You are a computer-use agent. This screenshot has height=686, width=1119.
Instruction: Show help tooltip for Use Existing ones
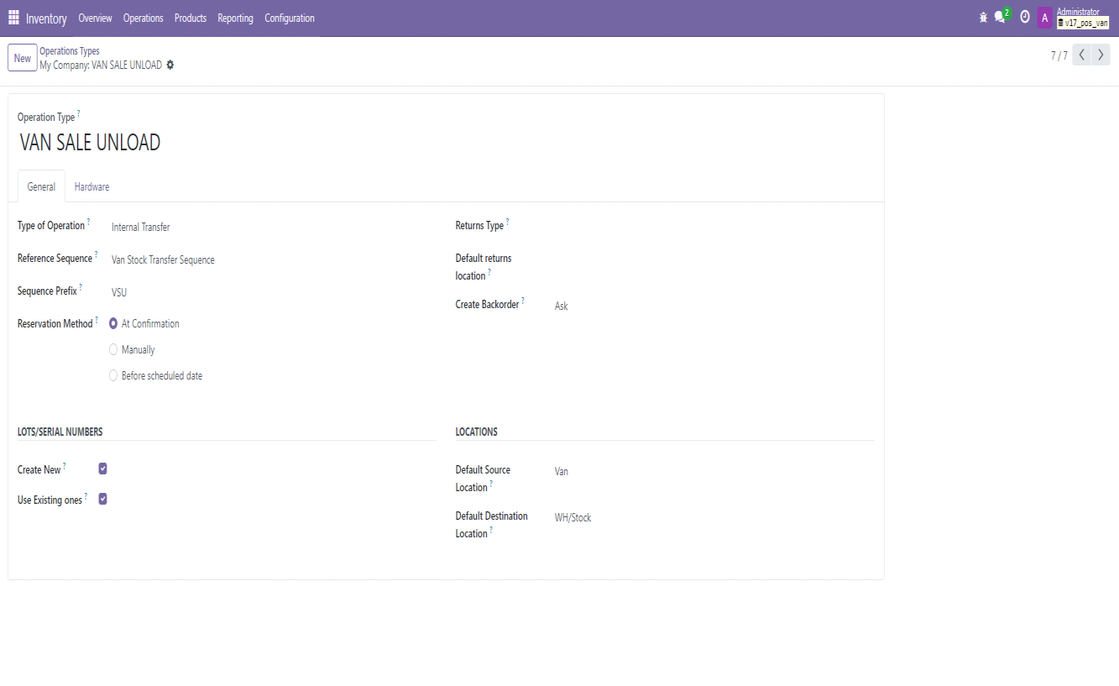(x=86, y=496)
